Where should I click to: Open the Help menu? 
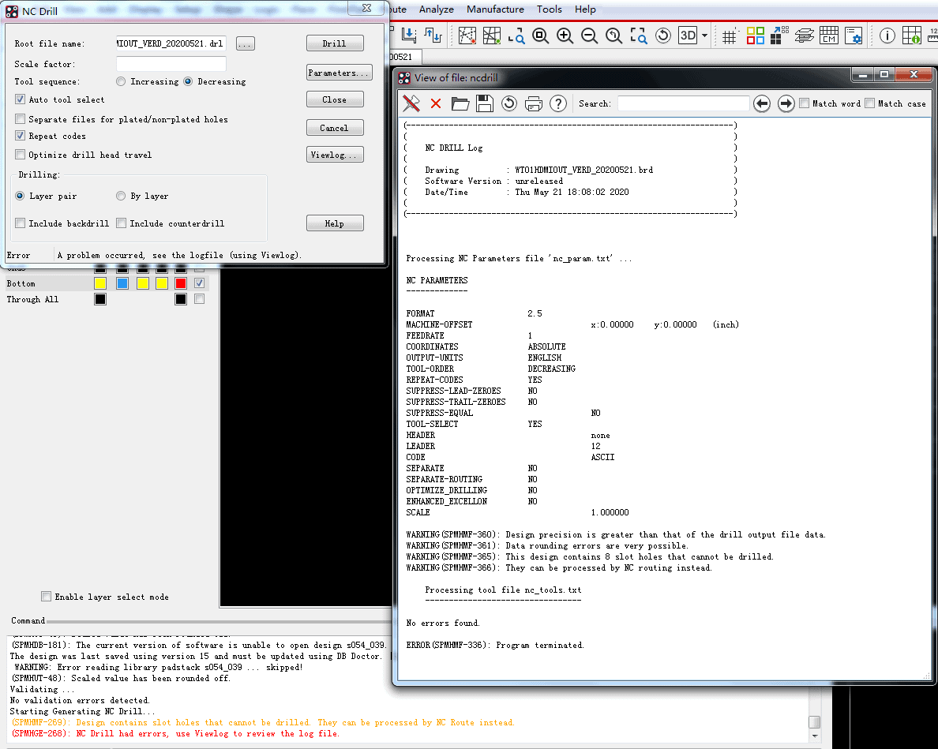585,9
